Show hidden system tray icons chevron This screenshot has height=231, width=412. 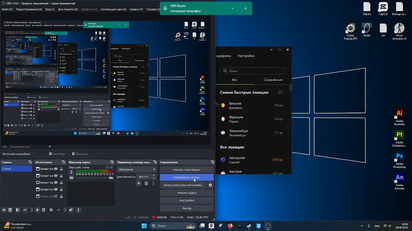tap(362, 226)
